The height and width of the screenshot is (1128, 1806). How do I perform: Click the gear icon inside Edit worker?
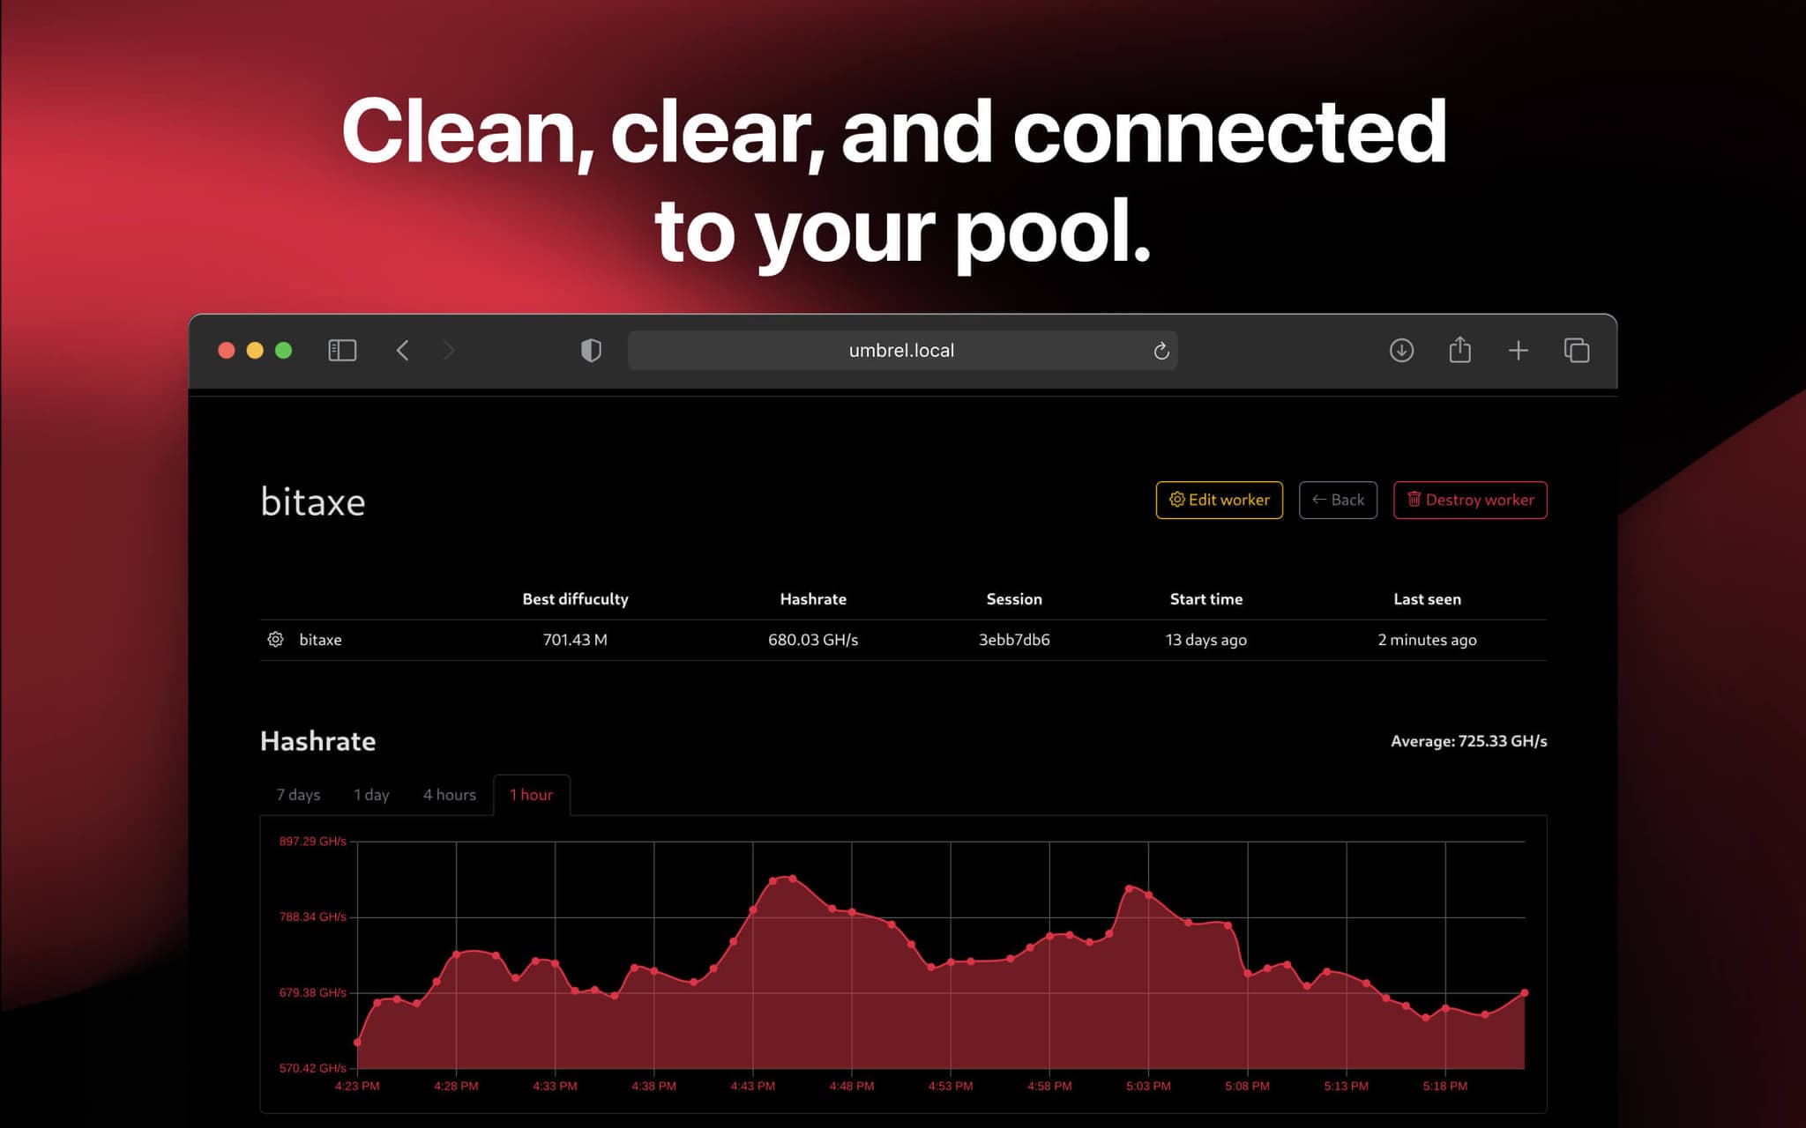[x=1175, y=500]
